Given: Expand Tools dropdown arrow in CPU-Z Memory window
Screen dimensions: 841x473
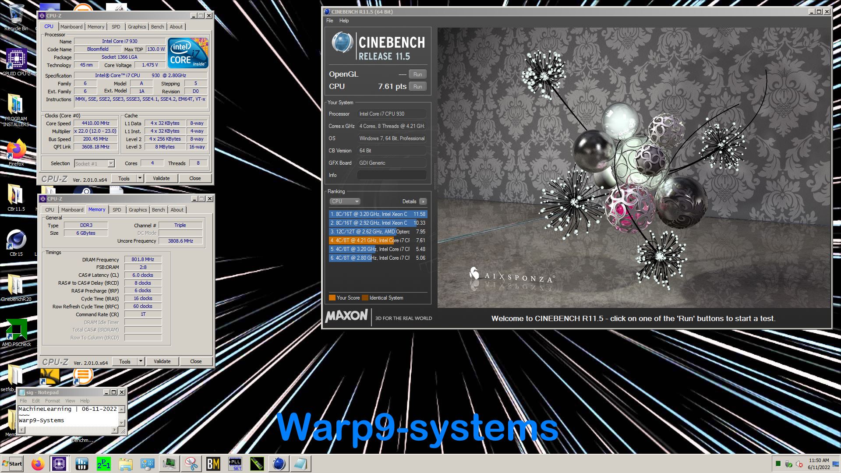Looking at the screenshot, I should [141, 361].
